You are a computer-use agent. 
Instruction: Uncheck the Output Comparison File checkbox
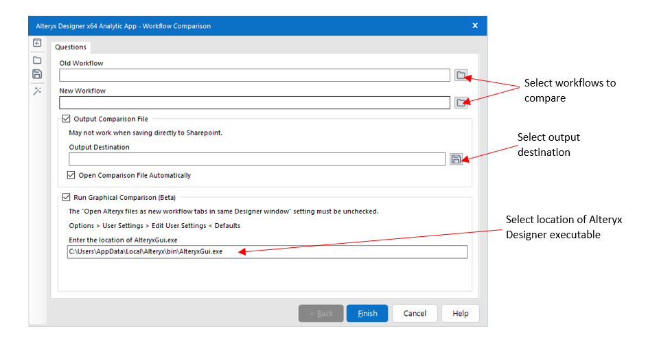[x=67, y=119]
